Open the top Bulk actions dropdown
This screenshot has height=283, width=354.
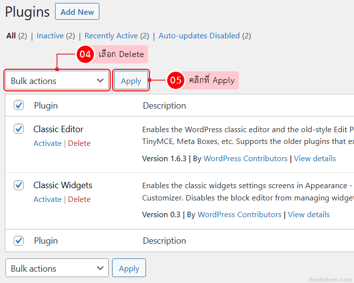[x=57, y=81]
